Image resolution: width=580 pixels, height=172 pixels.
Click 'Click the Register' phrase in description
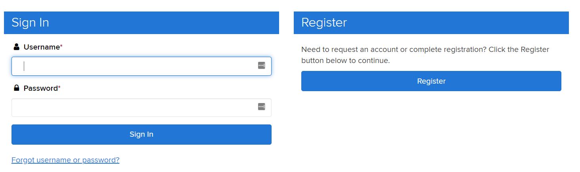point(519,50)
